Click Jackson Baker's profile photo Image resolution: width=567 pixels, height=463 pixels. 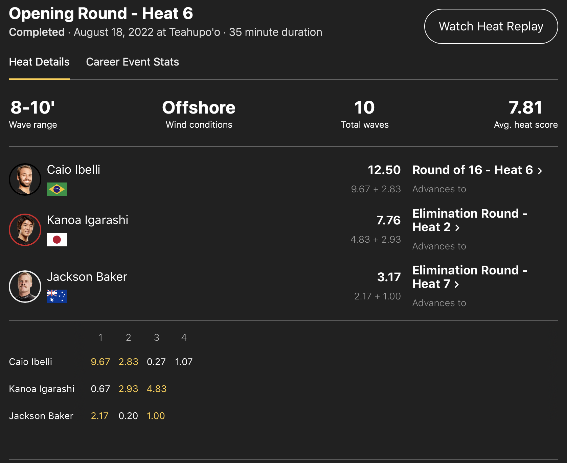pos(25,287)
